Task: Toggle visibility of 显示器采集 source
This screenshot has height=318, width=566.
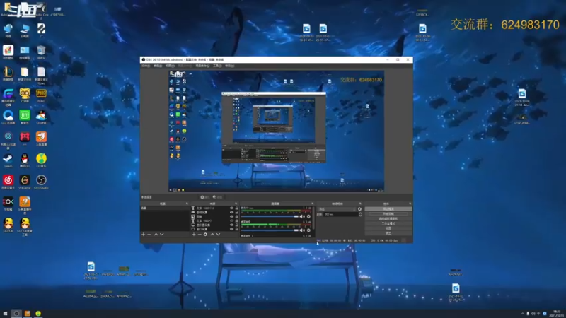Action: pos(232,225)
